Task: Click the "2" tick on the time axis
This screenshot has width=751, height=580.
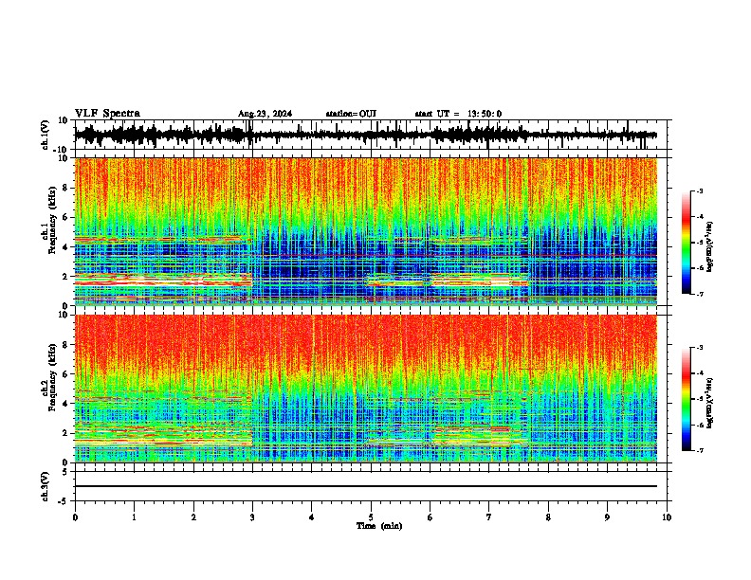Action: tap(193, 517)
